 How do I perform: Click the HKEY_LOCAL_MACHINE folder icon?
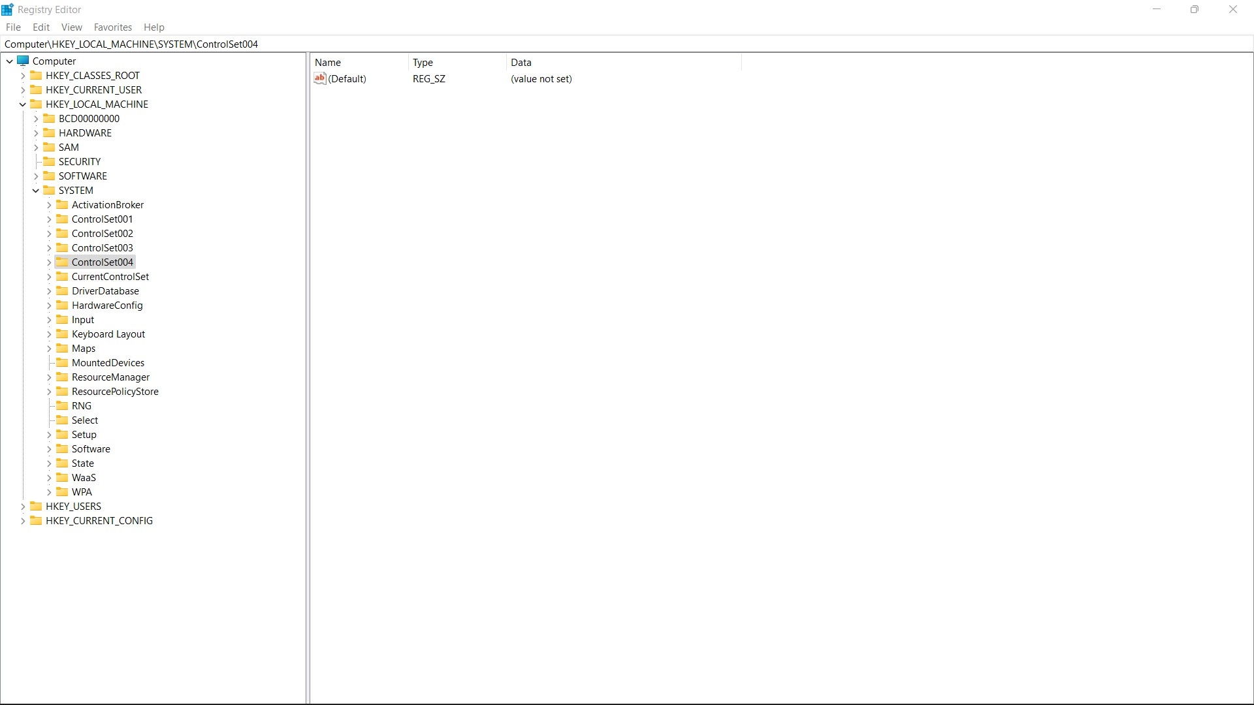coord(36,104)
